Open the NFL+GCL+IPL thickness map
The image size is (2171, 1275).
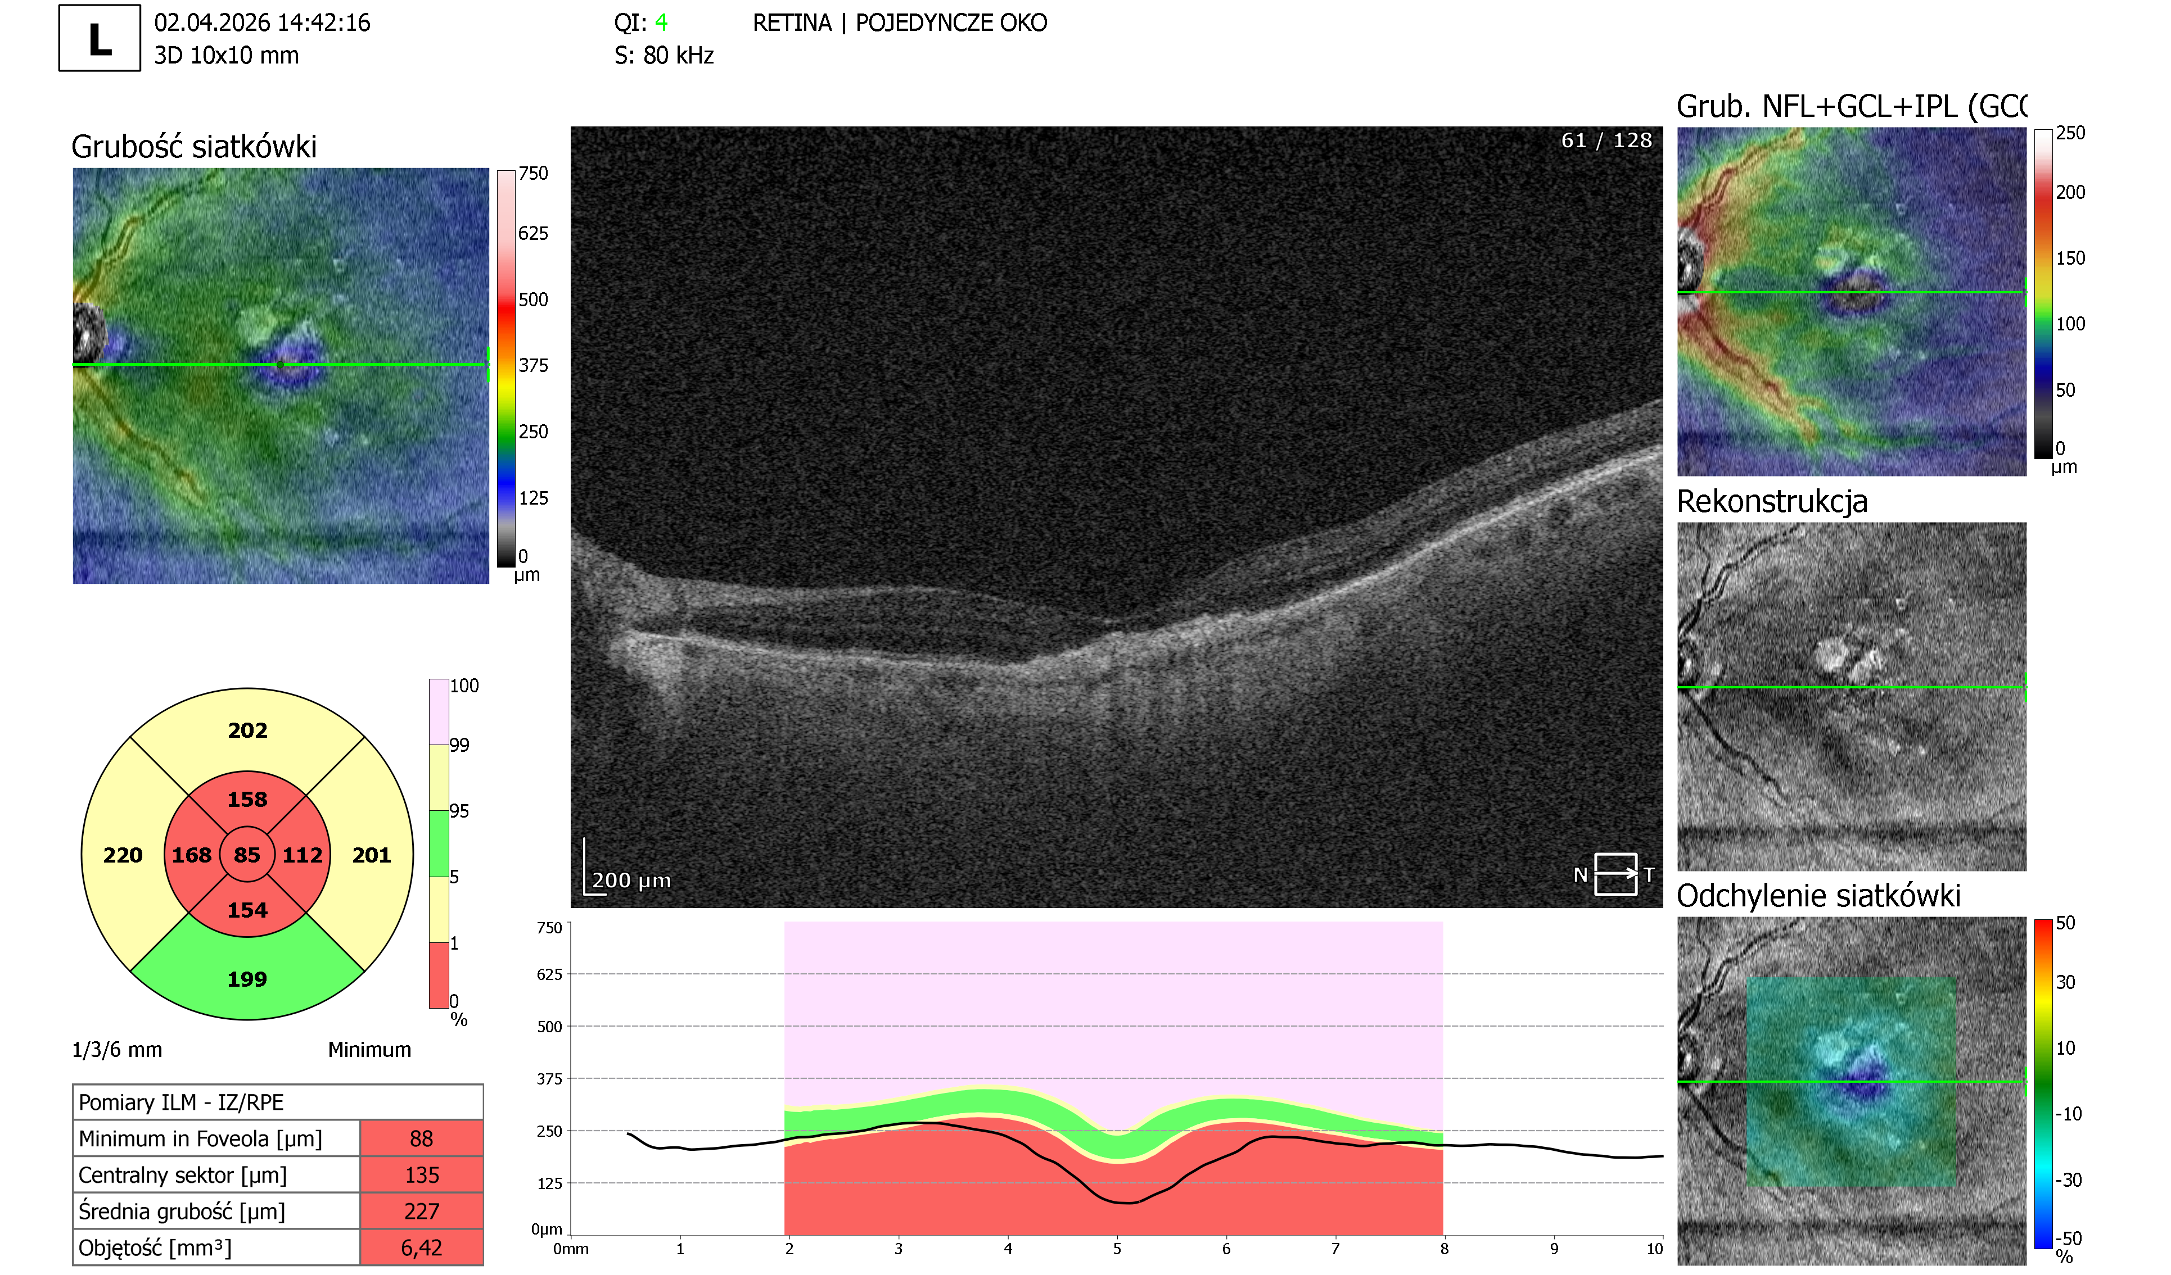(1852, 301)
